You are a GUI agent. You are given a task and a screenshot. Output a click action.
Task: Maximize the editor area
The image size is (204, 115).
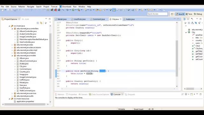click(178, 19)
